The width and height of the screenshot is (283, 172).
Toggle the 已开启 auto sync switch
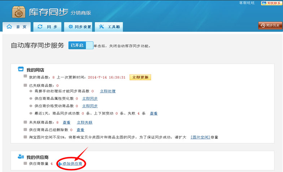point(81,45)
